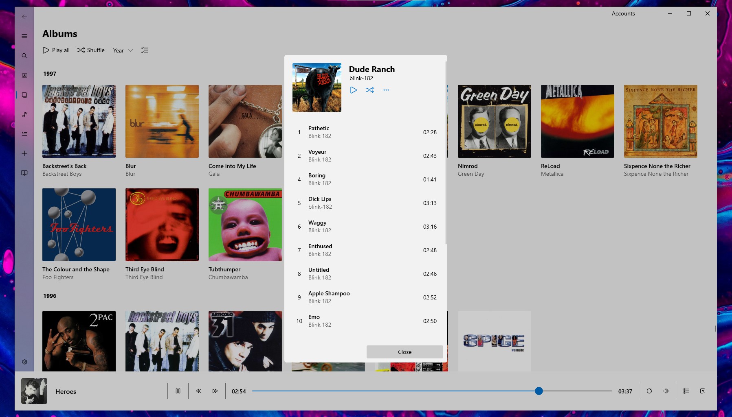This screenshot has height=417, width=732.
Task: Select track Waggy
Action: point(367,227)
